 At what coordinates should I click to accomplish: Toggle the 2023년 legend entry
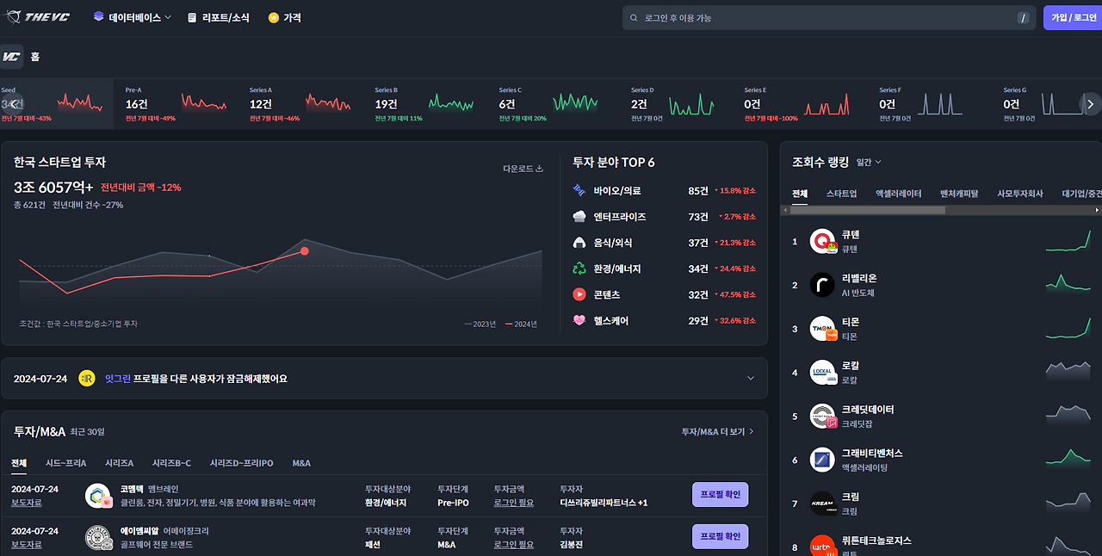point(480,324)
